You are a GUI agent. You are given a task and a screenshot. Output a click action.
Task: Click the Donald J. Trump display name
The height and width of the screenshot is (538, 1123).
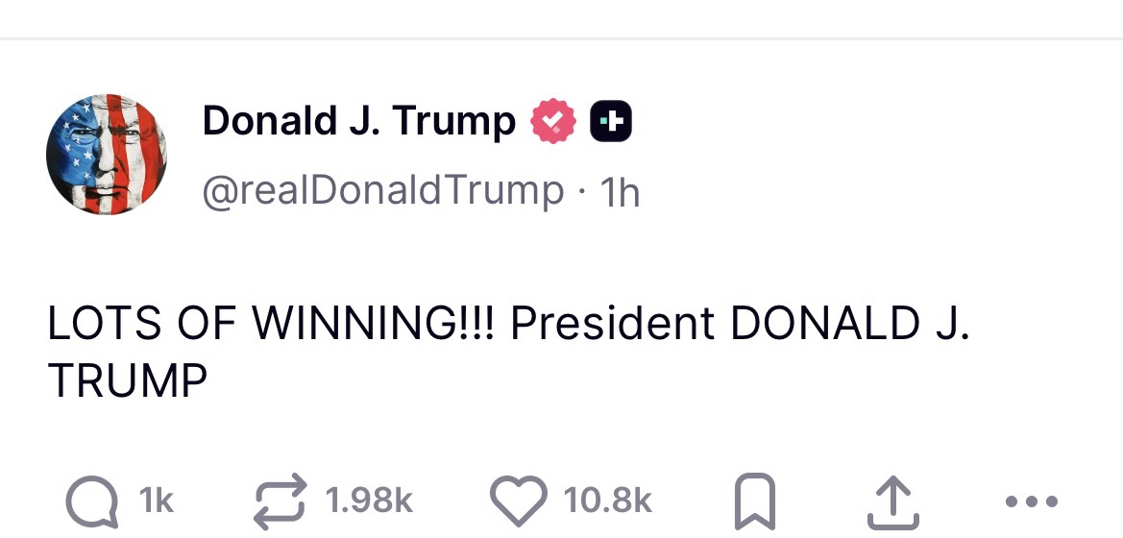coord(358,121)
